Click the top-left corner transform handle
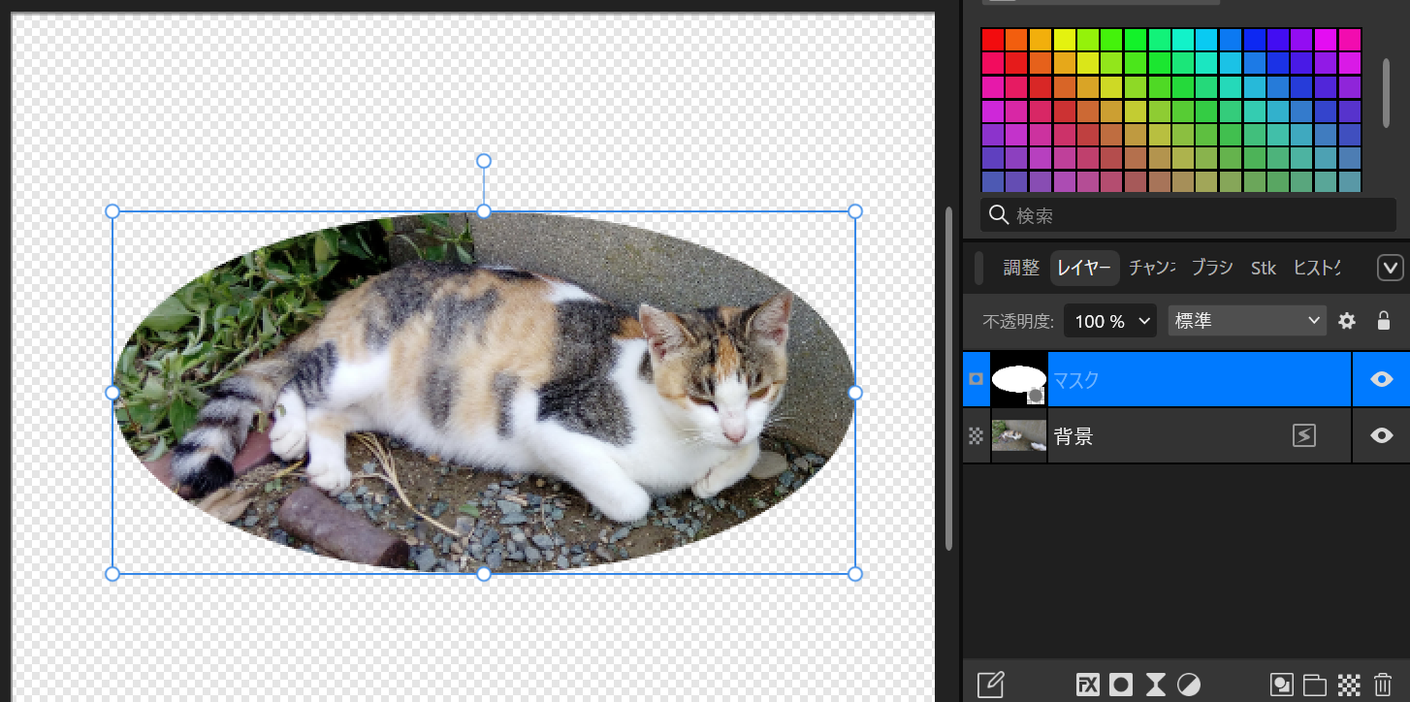 (112, 211)
